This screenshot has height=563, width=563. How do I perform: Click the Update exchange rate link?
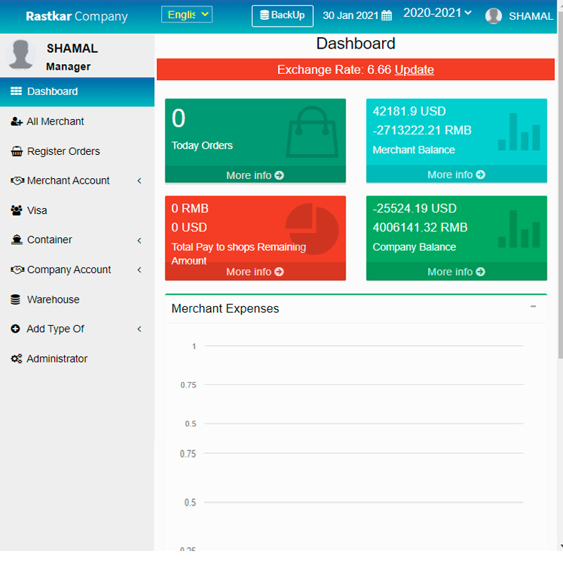pos(414,70)
